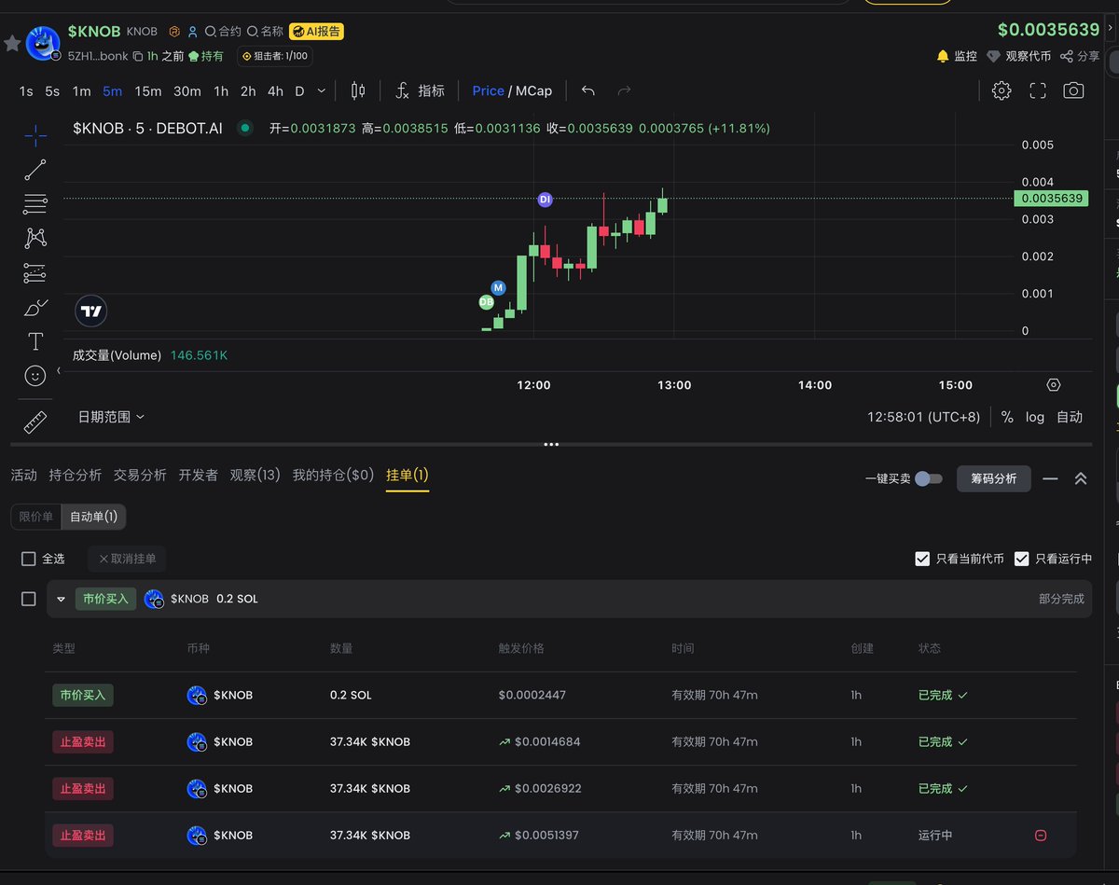Search by 合约 contract
The width and height of the screenshot is (1119, 885).
(223, 32)
